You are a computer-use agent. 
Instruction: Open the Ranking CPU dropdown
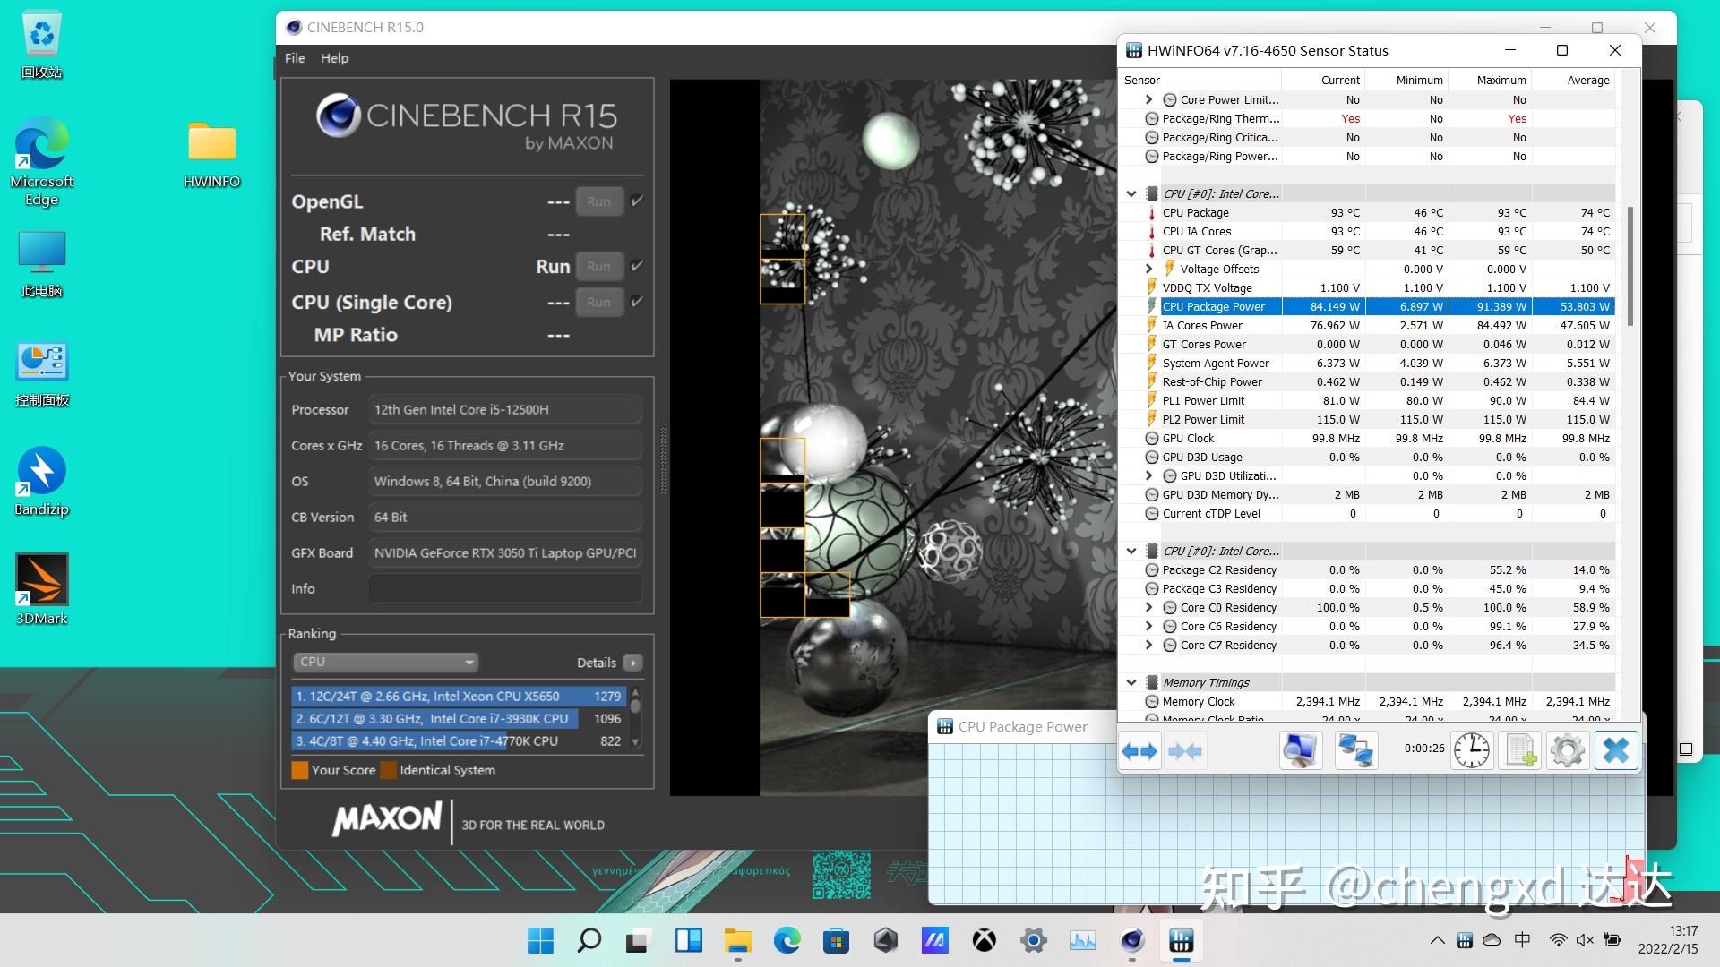pos(385,662)
